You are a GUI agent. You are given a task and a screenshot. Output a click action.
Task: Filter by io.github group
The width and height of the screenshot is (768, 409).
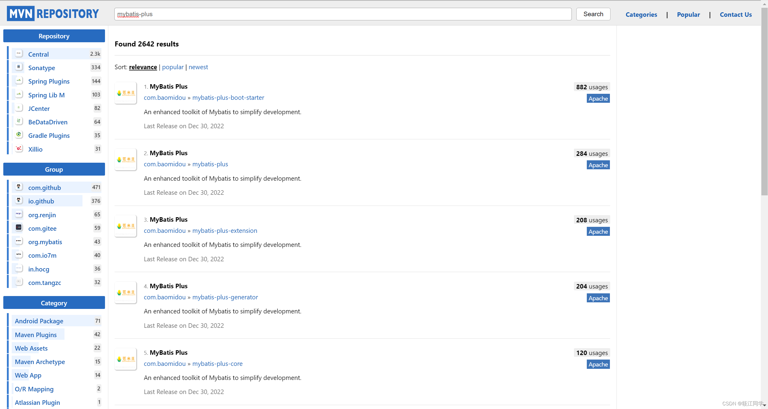41,201
